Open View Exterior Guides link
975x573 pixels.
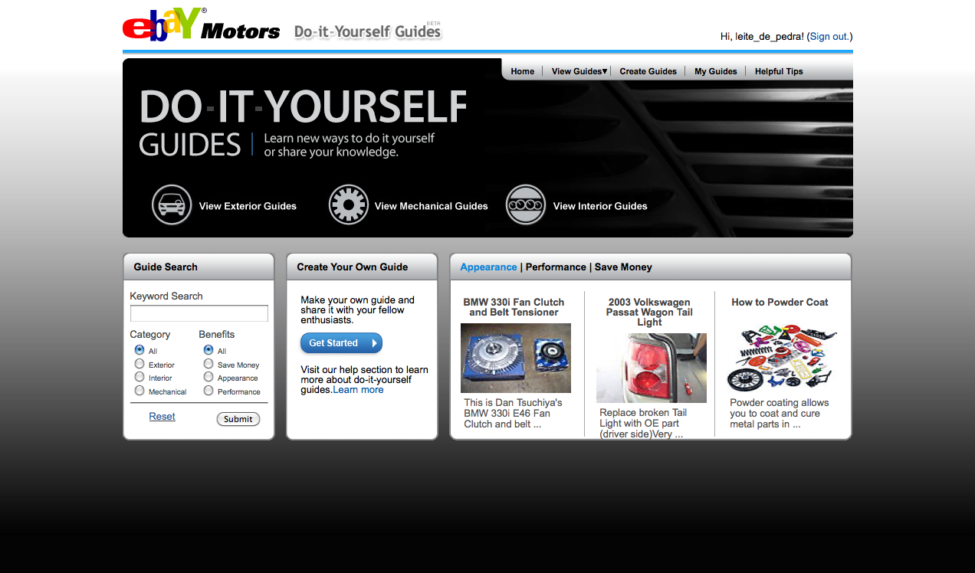point(248,206)
